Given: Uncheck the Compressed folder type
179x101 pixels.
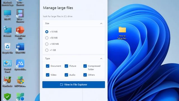Looking at the screenshot, I should pyautogui.click(x=85, y=66).
